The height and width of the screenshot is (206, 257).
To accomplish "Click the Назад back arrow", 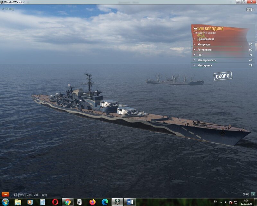I will coord(8,9).
